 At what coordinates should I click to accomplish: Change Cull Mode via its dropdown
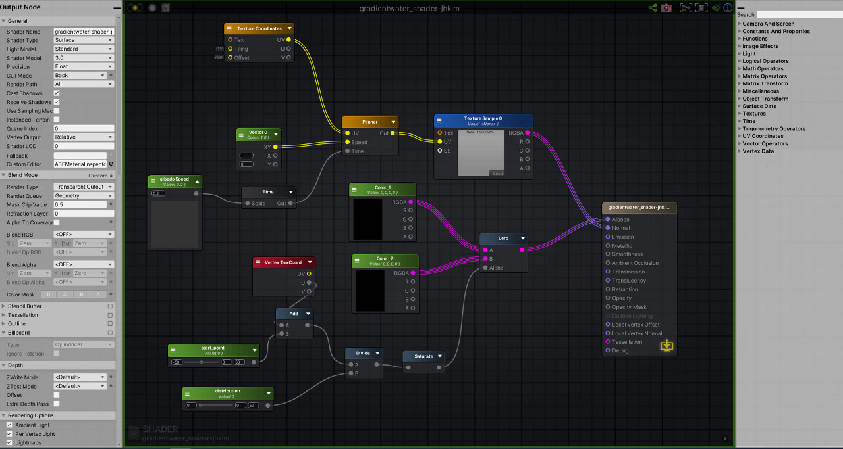coord(80,75)
